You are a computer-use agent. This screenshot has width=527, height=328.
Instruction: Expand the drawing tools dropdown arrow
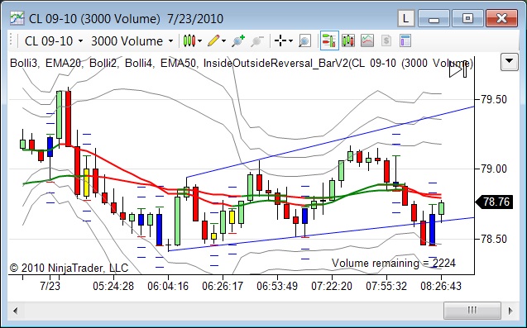pyautogui.click(x=223, y=41)
